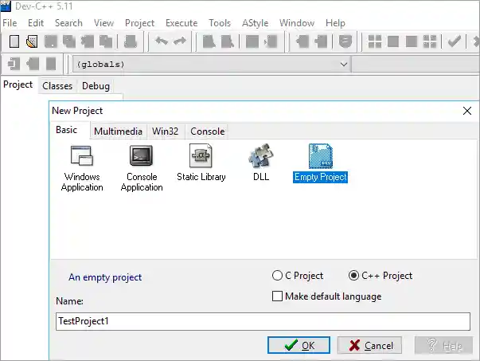Switch to the Console tab in dialog

click(x=208, y=131)
